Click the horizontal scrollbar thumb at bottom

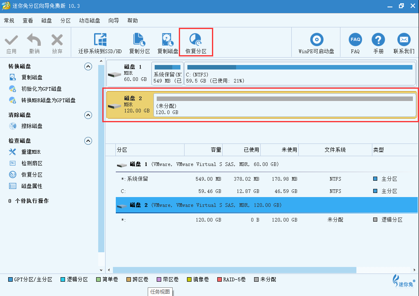point(234,270)
